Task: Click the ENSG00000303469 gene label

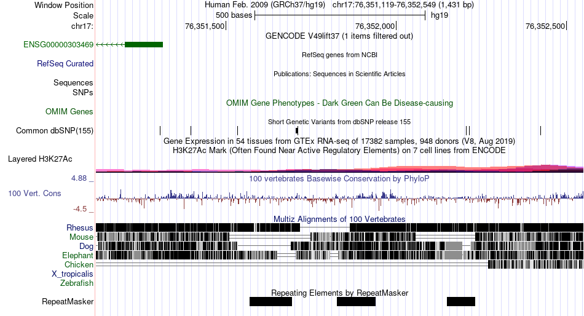Action: [x=58, y=45]
